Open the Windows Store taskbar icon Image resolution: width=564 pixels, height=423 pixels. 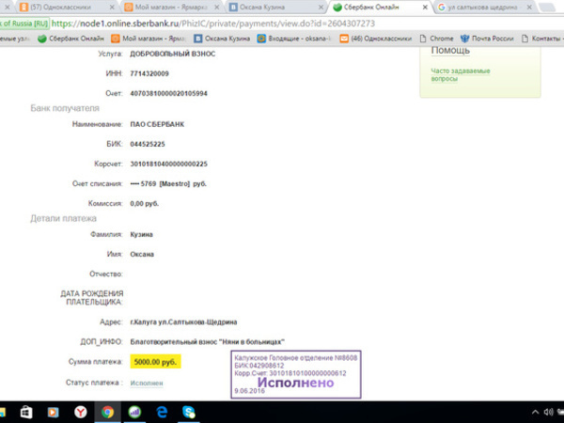[26, 412]
